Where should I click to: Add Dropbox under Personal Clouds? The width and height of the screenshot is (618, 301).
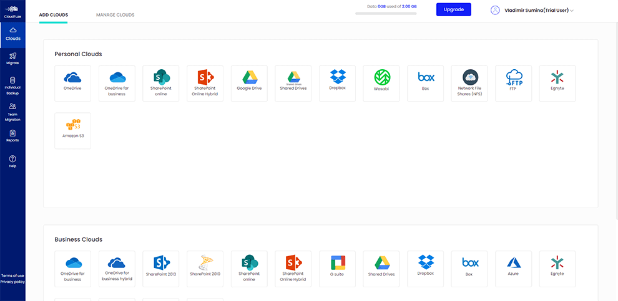pyautogui.click(x=337, y=84)
